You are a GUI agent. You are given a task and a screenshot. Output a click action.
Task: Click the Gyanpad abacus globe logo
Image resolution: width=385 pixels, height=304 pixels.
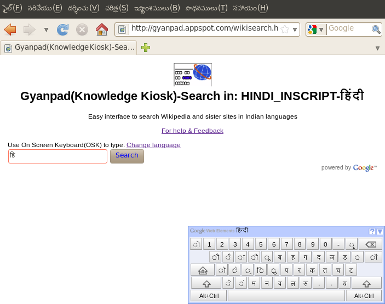tap(193, 74)
